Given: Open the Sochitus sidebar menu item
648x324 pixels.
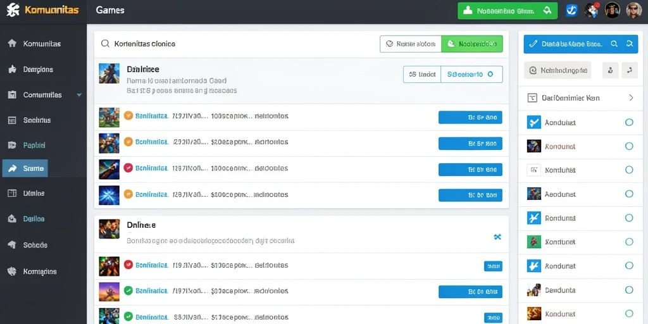Looking at the screenshot, I should 30,120.
